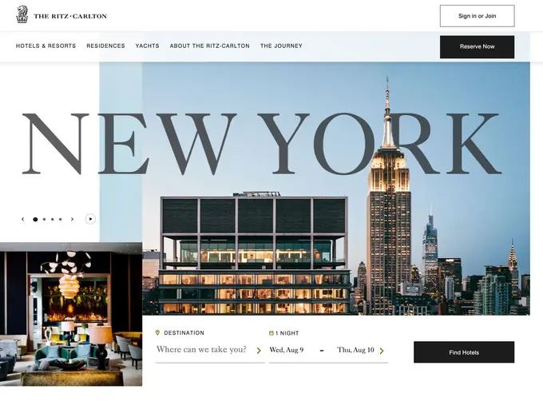Click the DESTINATION label
This screenshot has height=413, width=543.
[184, 333]
